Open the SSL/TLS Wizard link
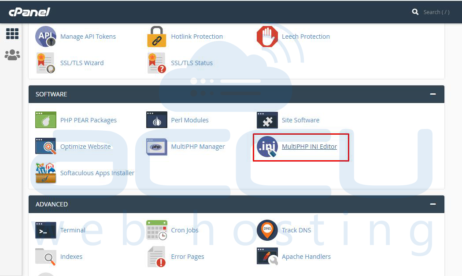The width and height of the screenshot is (462, 276). 82,63
